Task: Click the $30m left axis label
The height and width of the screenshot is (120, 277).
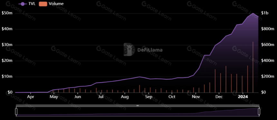Action: click(x=7, y=45)
